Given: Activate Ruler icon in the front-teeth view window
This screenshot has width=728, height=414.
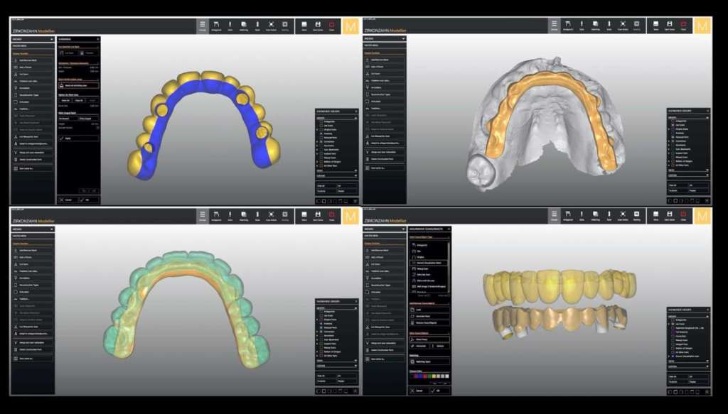Looking at the screenshot, I should coord(609,214).
